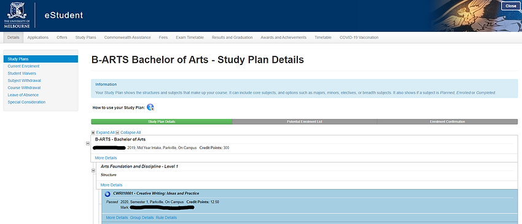Open the Timetable tab
This screenshot has height=224, width=522.
[x=323, y=37]
